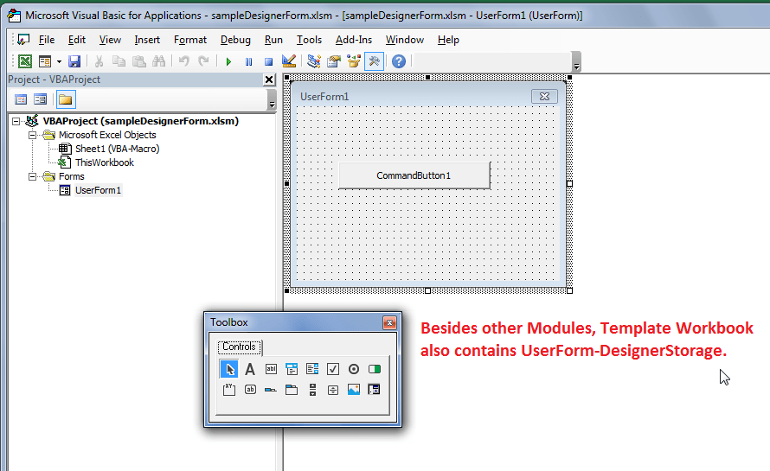This screenshot has width=770, height=471.
Task: Select the TextBox control in the Toolbox
Action: point(271,369)
